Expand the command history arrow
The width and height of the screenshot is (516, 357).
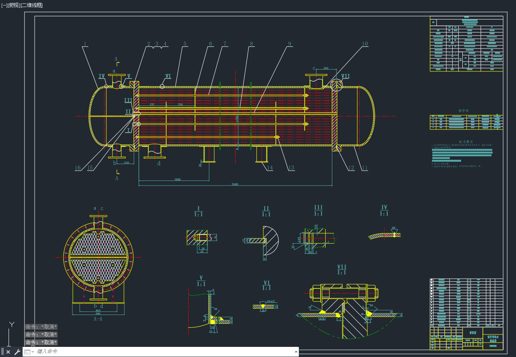tap(296, 352)
